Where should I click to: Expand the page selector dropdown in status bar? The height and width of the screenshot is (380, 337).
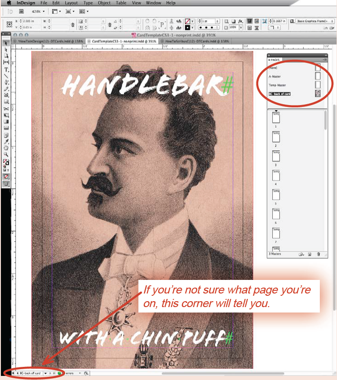point(46,373)
